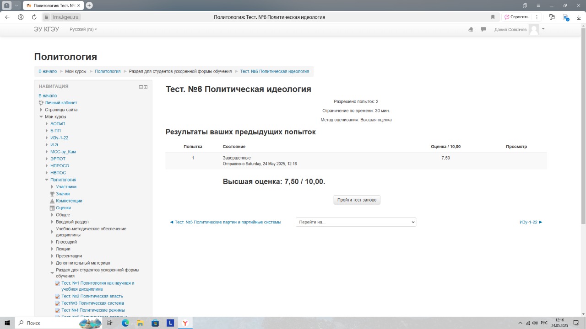Open the Презентации section link

69,256
